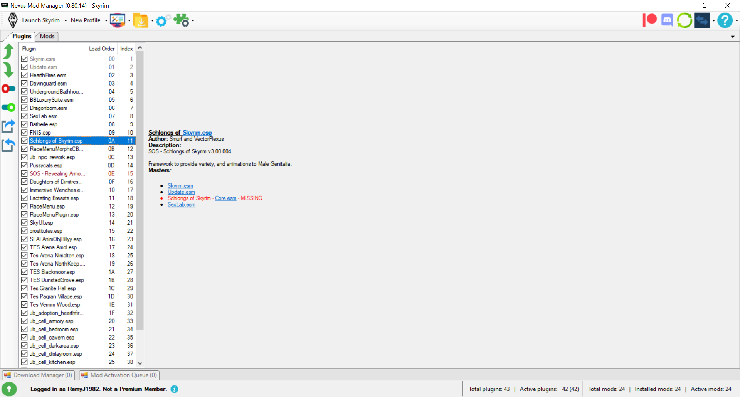Image resolution: width=740 pixels, height=397 pixels.
Task: Click the Skyrim game logo icon
Action: pos(13,20)
